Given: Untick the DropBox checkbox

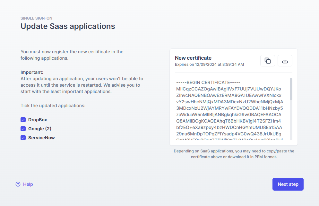Looking at the screenshot, I should click(x=23, y=120).
